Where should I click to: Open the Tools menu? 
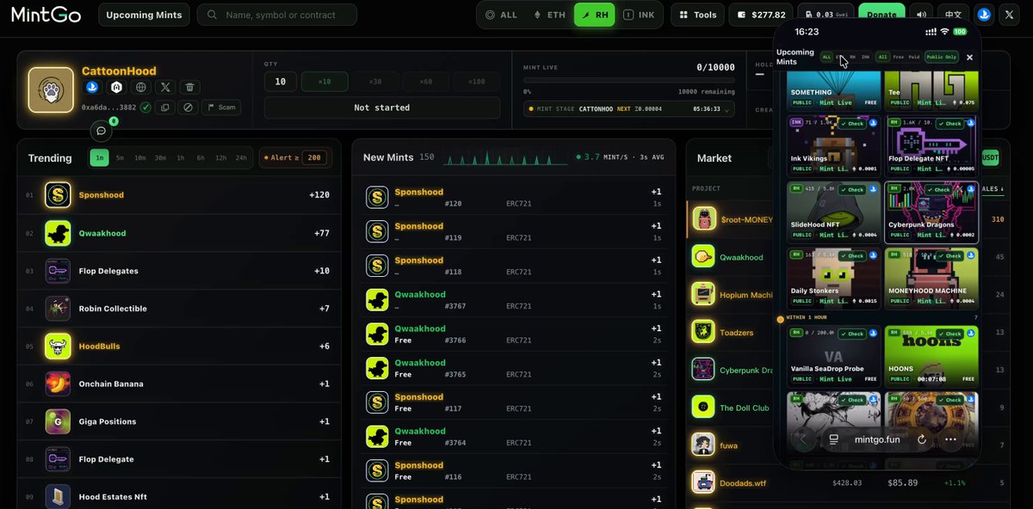point(697,15)
